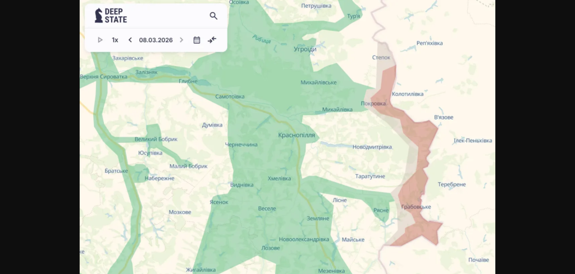Screen dimensions: 575x274
Task: Go to previous date with left chevron
Action: 130,40
